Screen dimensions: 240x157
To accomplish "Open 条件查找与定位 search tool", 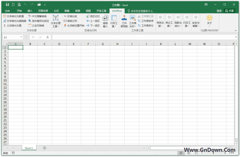I will (38, 21).
